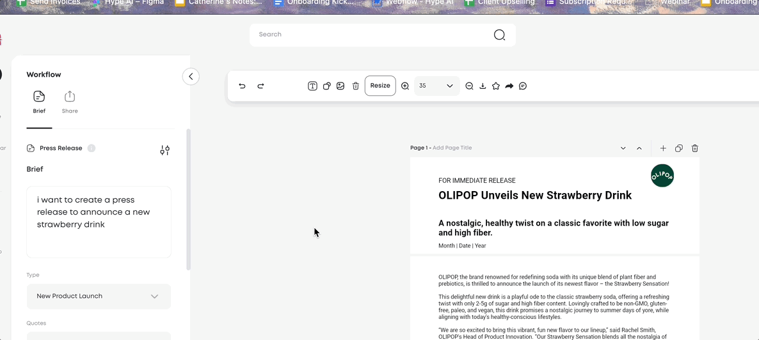Open Send Invoices bookmark
759x340 pixels.
[x=49, y=3]
